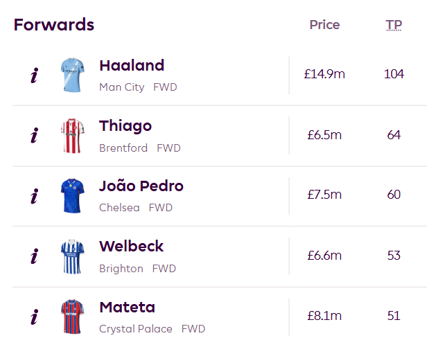Select the player name Mateta
The height and width of the screenshot is (338, 427).
pos(127,307)
